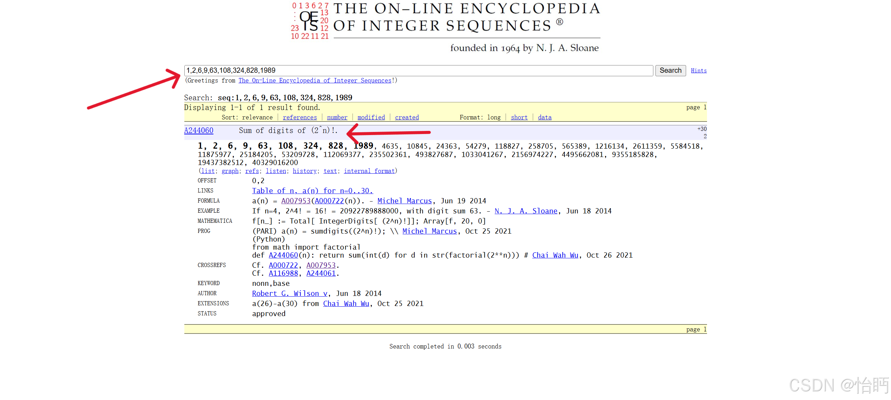Image resolution: width=891 pixels, height=400 pixels.
Task: Open the graph link for the sequence
Action: (x=230, y=171)
